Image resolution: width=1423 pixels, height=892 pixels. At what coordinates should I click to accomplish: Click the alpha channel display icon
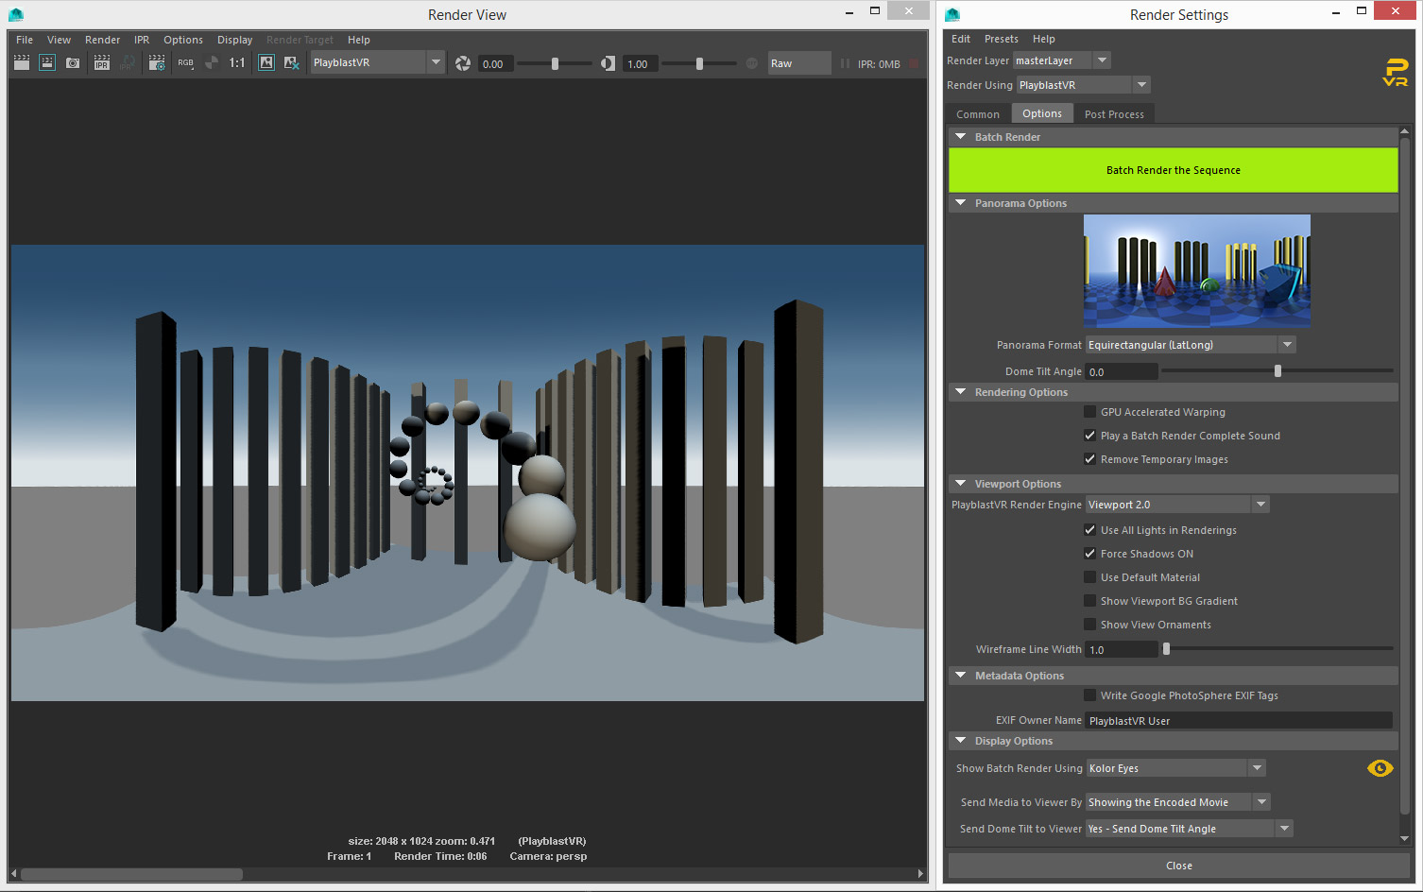click(212, 62)
